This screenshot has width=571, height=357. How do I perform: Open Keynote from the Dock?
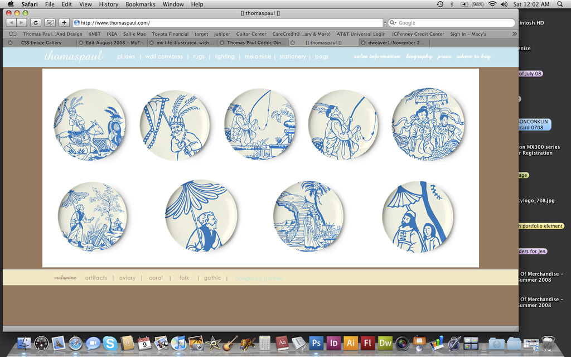coord(419,344)
